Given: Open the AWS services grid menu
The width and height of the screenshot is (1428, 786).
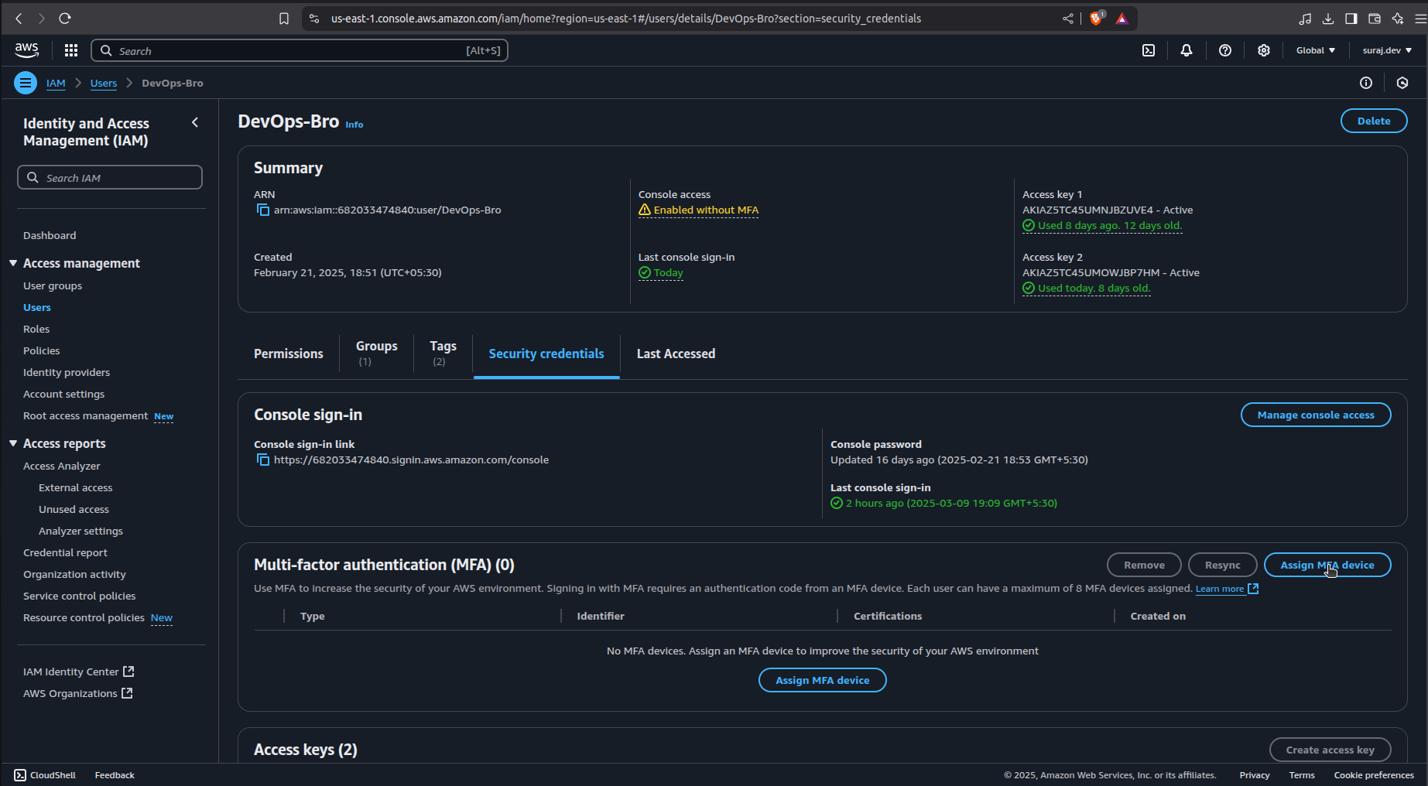Looking at the screenshot, I should pos(71,50).
